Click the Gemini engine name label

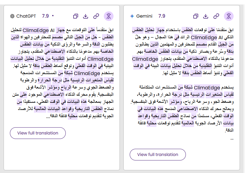point(144,16)
